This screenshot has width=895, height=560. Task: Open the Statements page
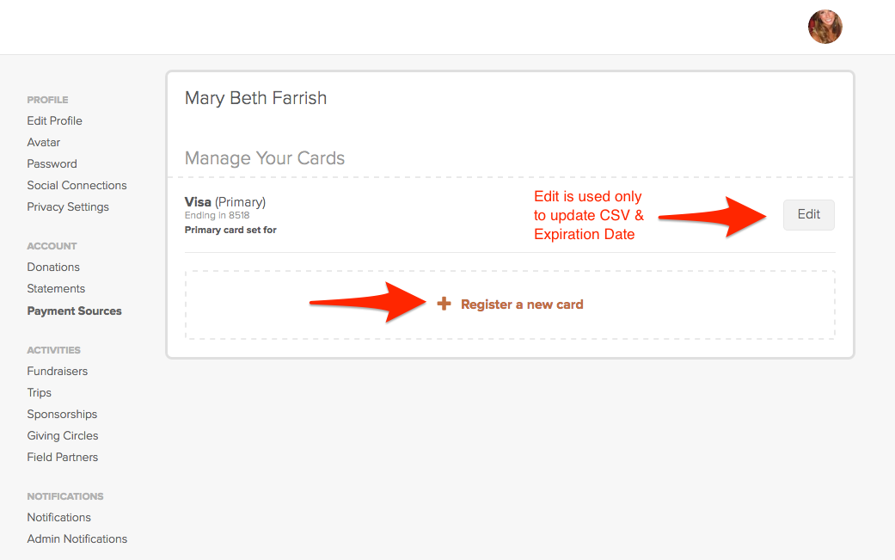coord(56,289)
